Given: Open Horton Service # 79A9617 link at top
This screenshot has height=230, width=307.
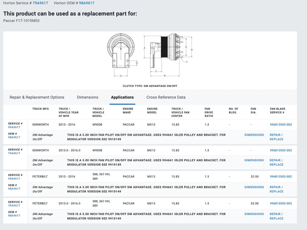Looking at the screenshot, I should [40, 3].
